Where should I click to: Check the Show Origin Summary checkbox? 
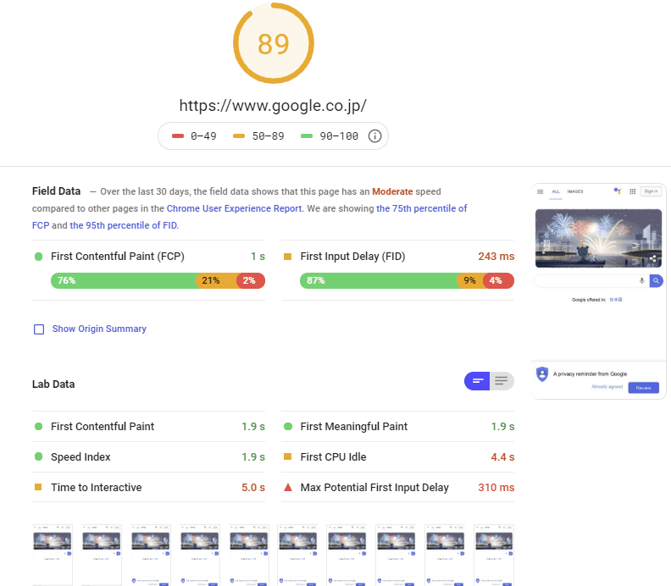39,329
